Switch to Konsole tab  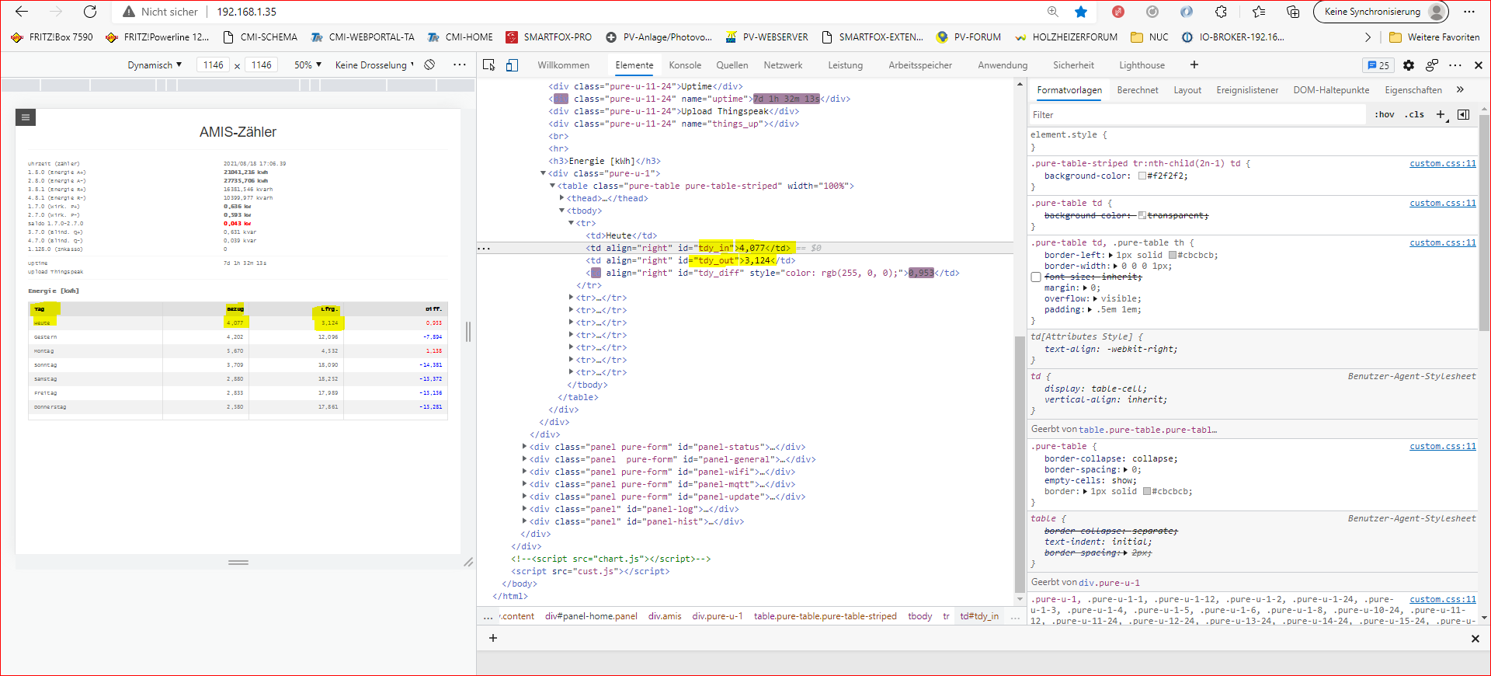tap(685, 65)
